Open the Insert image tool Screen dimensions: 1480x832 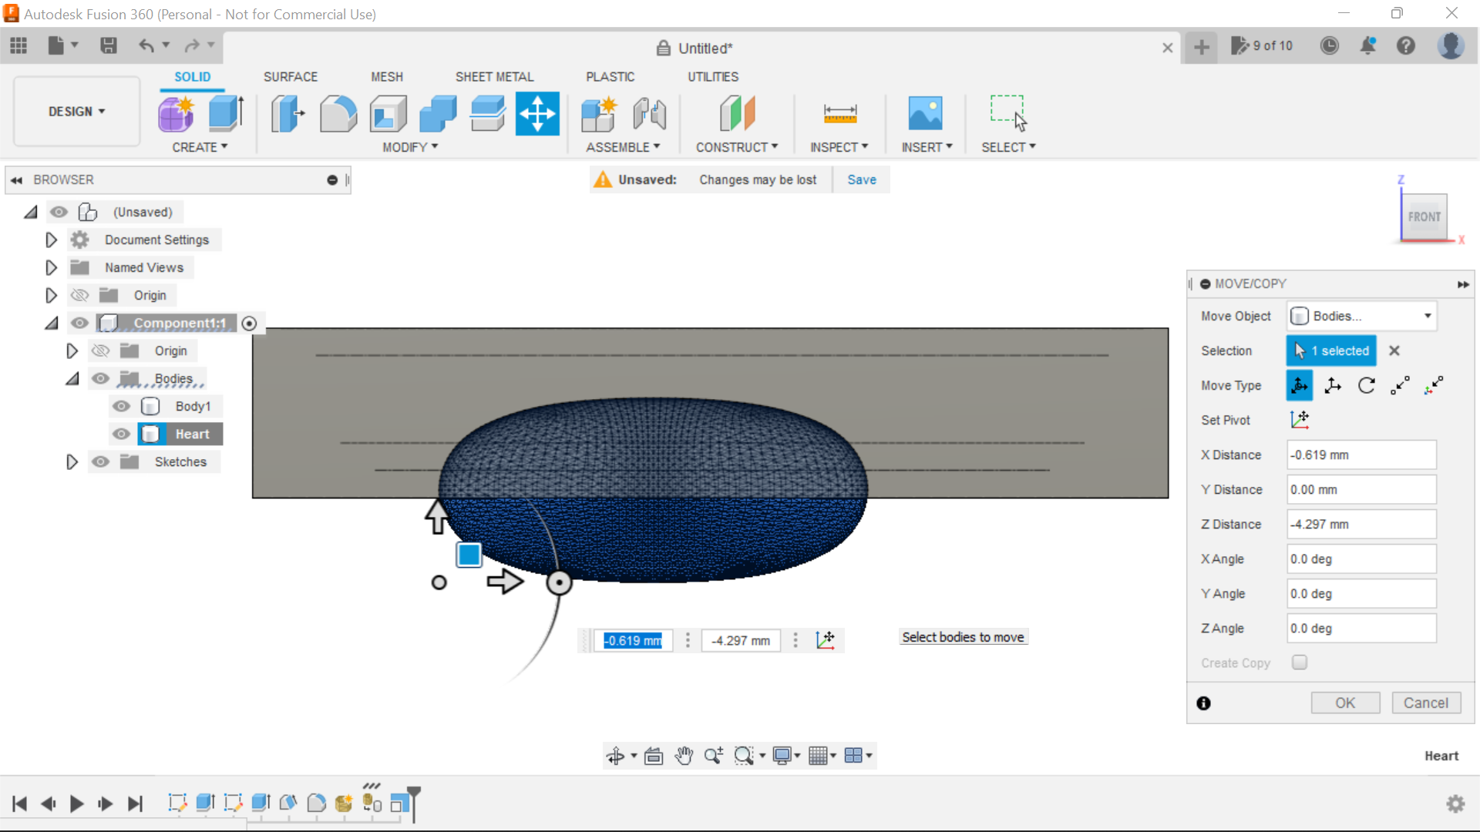click(927, 113)
